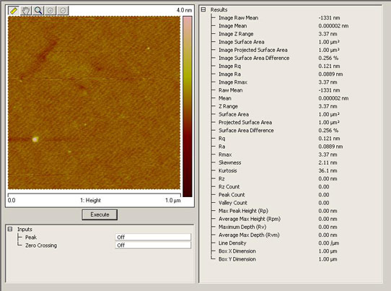Image resolution: width=391 pixels, height=291 pixels.
Task: Click the Kurtosis value 36.1 nm
Action: tap(328, 170)
